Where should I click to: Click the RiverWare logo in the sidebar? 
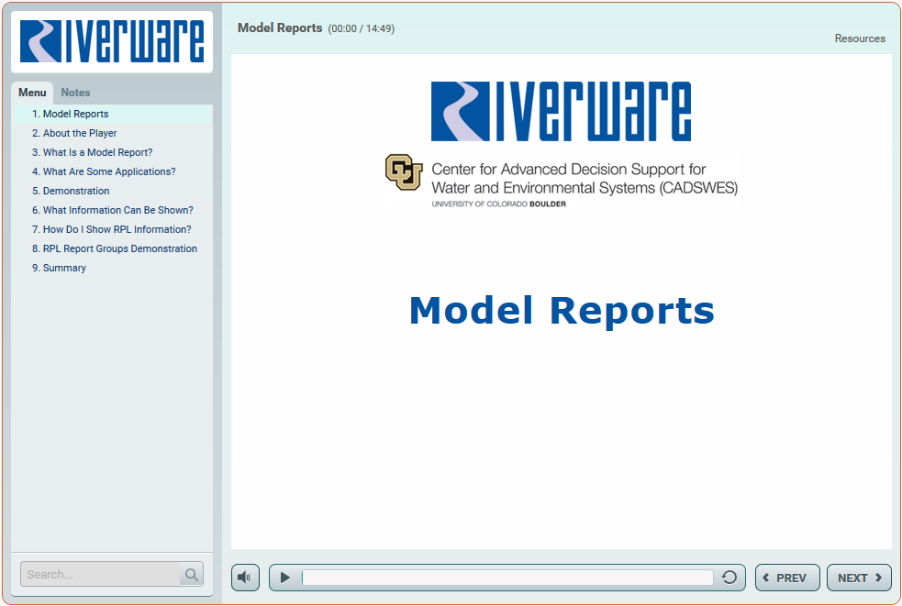(112, 41)
